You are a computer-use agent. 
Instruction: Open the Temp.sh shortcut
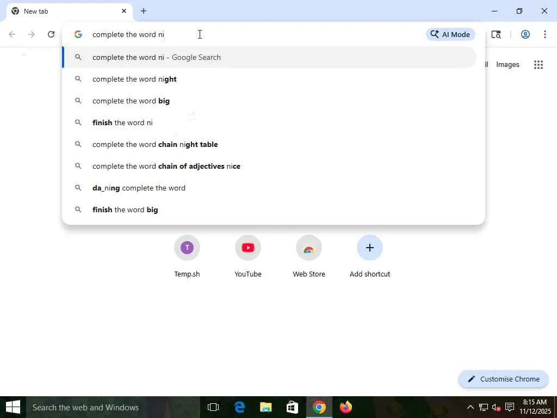(187, 257)
